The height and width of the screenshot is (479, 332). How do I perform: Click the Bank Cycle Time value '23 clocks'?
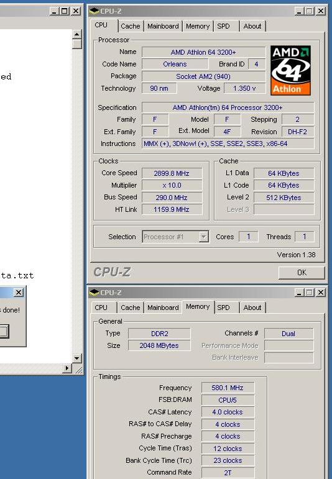click(x=228, y=460)
